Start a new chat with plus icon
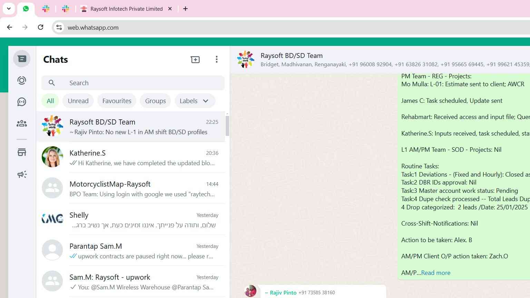 point(195,60)
